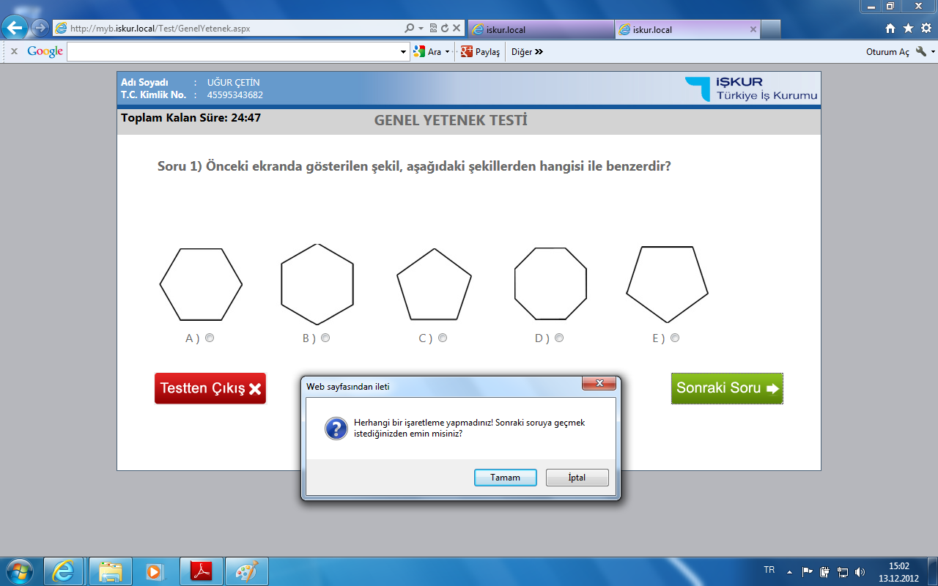Expand the Ara button dropdown arrow

(x=447, y=52)
